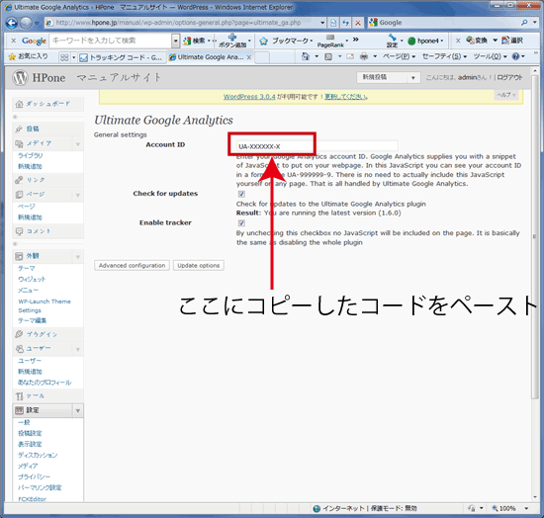Collapse the ページ pages menu arrow
The height and width of the screenshot is (518, 544).
coord(78,195)
